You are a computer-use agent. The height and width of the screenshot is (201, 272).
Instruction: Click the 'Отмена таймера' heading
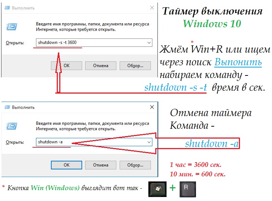coord(211,113)
